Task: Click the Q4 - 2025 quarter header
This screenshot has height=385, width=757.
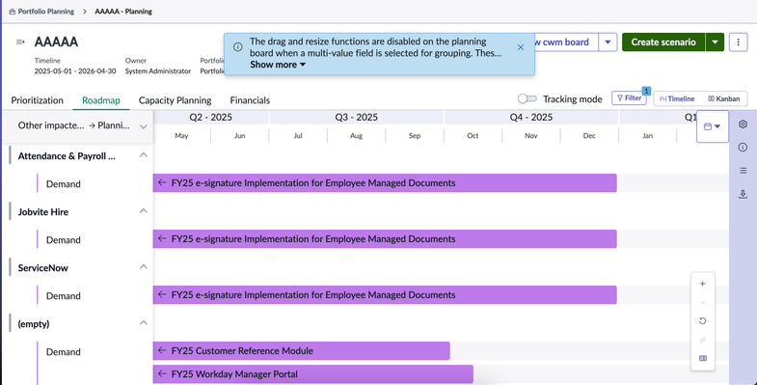Action: [x=531, y=118]
